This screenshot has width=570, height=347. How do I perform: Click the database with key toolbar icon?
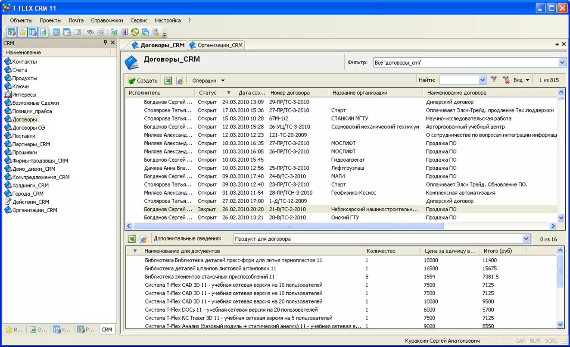pyautogui.click(x=156, y=32)
